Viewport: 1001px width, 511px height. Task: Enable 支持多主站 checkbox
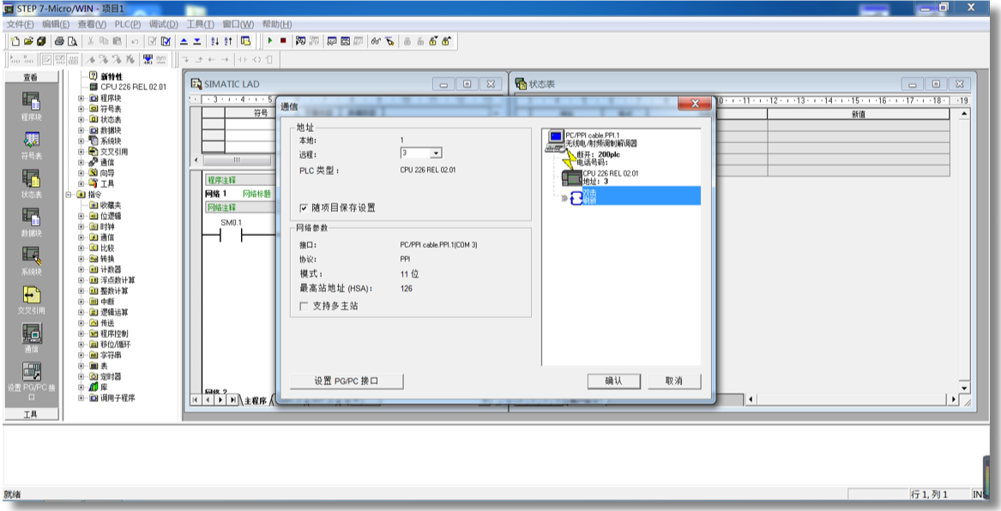pos(305,306)
